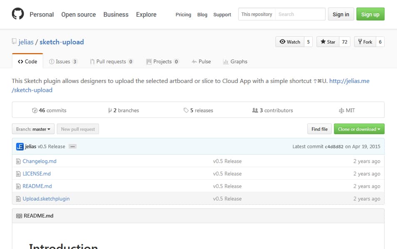Expand the commit message ellipsis button
Image resolution: width=397 pixels, height=249 pixels.
[x=72, y=146]
